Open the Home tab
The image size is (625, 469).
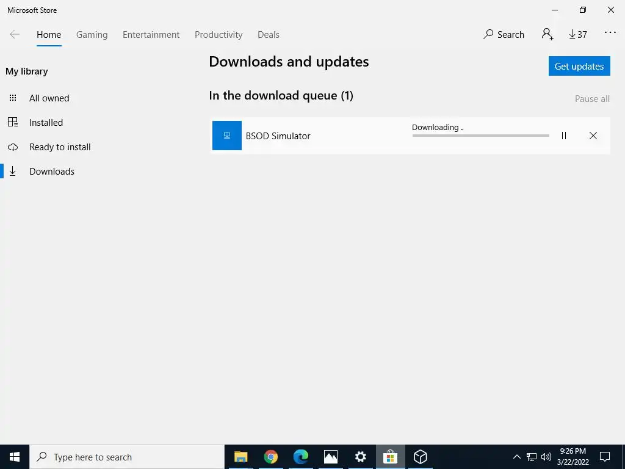pyautogui.click(x=49, y=35)
